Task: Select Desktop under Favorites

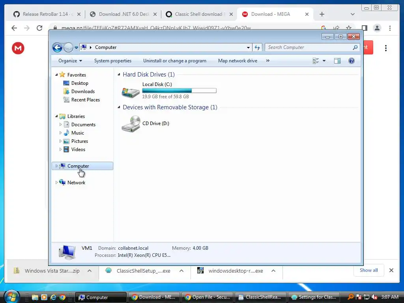Action: coord(80,83)
